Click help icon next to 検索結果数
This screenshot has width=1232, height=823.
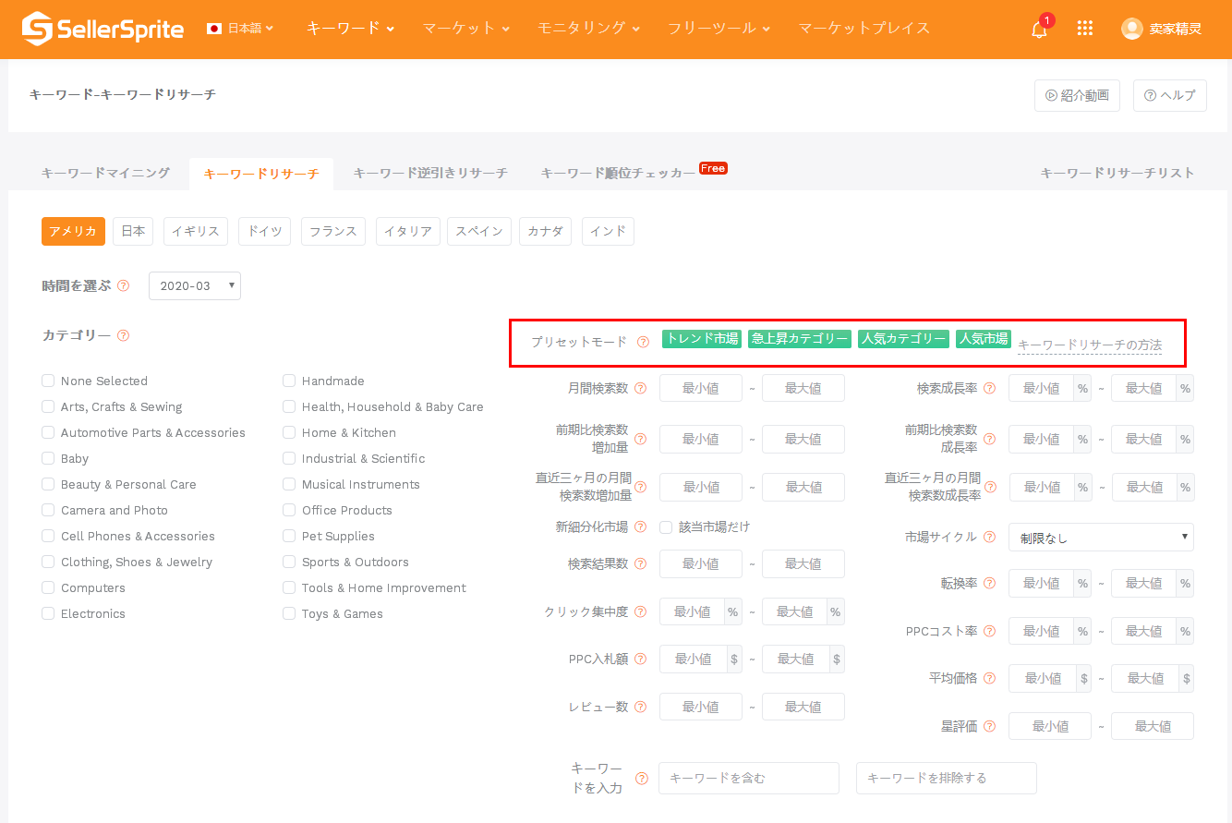coord(640,564)
